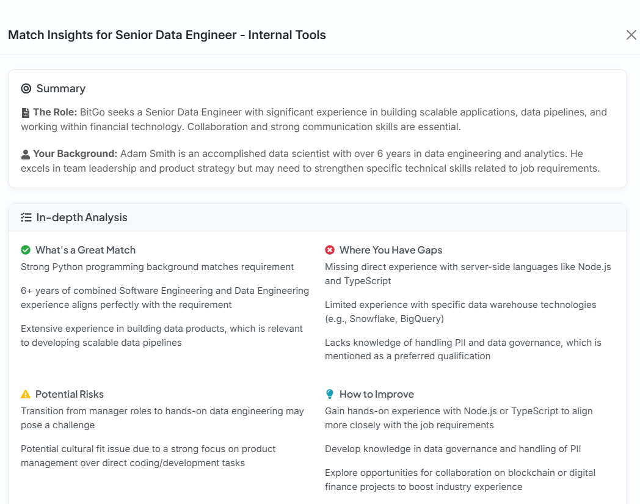The image size is (640, 504).
Task: Close the Match Insights dialog
Action: (x=631, y=35)
